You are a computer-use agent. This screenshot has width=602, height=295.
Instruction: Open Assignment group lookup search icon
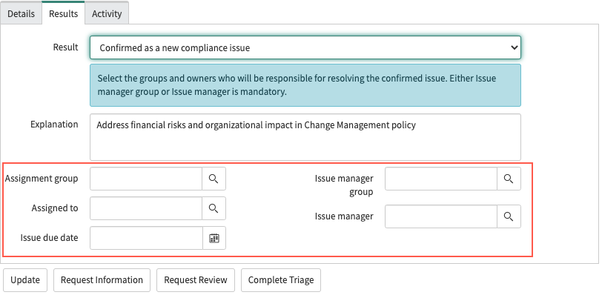[x=214, y=179]
